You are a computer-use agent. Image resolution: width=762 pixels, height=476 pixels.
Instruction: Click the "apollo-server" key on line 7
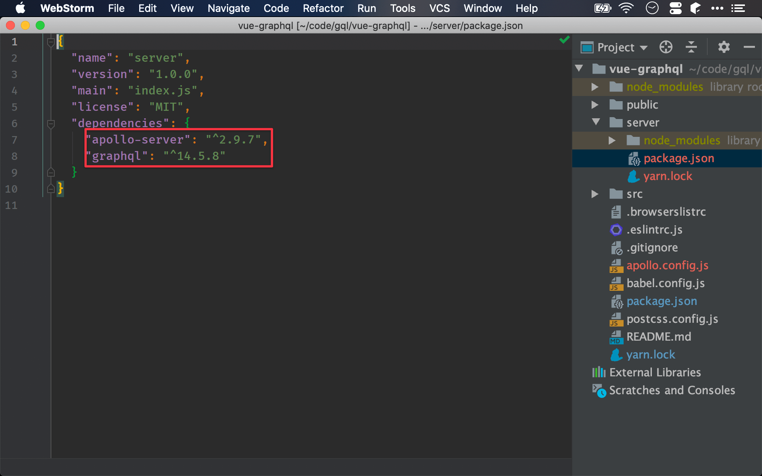(x=138, y=140)
